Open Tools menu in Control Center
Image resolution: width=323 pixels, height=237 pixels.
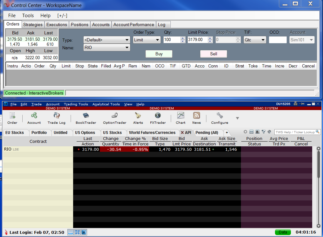28,16
